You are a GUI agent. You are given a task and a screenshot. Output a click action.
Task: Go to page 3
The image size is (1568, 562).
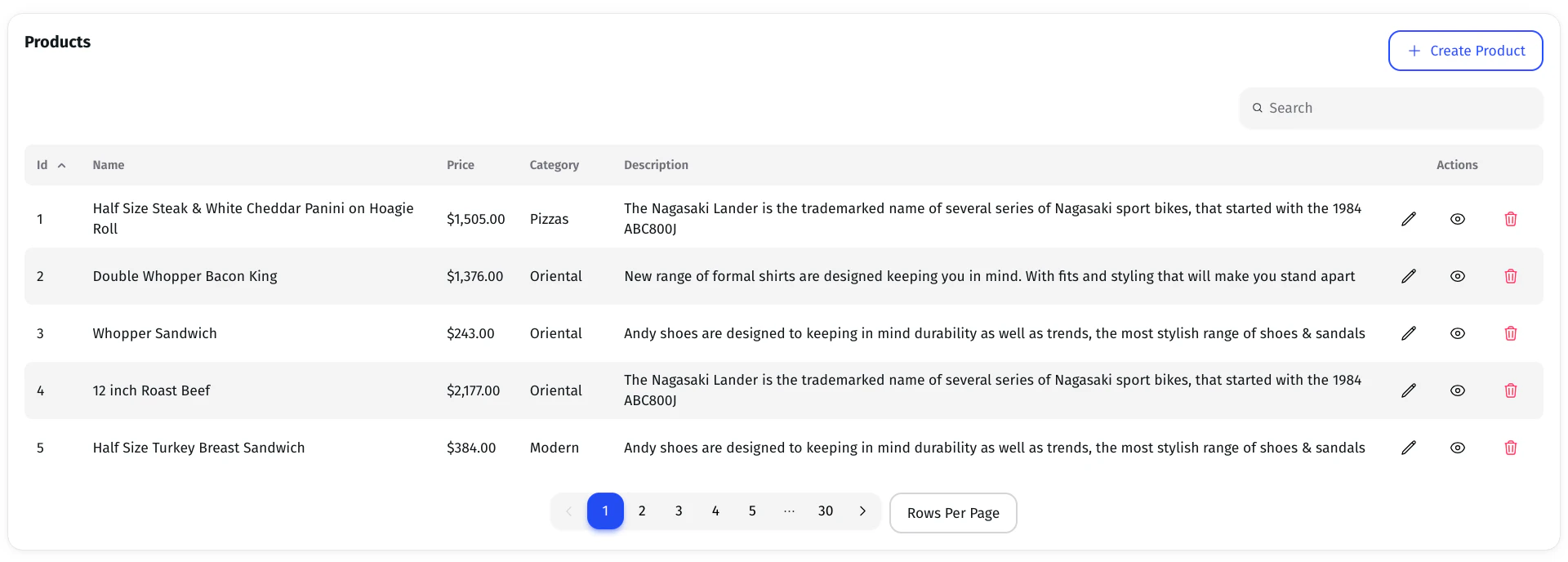[x=679, y=511]
